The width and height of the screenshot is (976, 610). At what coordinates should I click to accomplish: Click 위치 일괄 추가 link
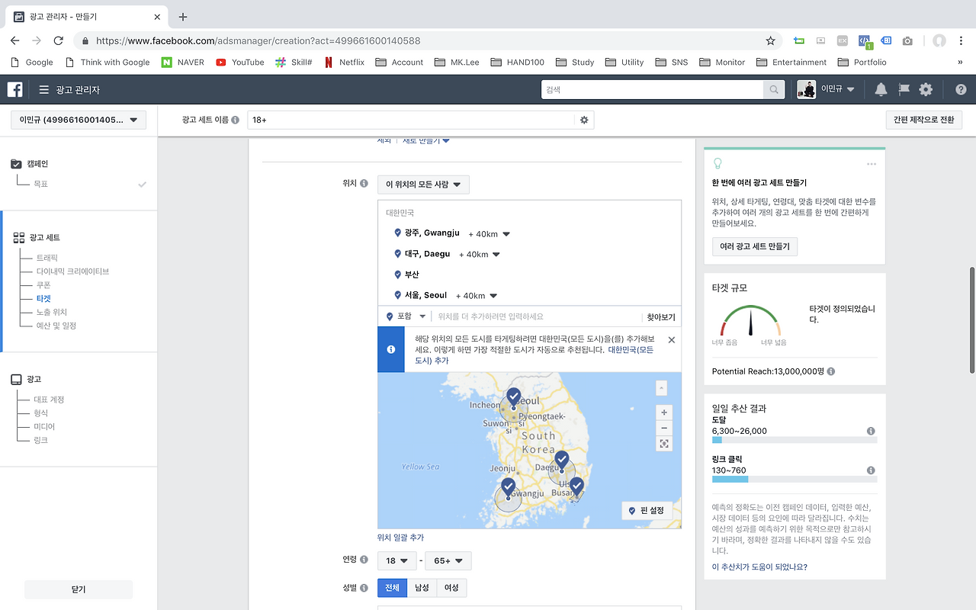point(401,538)
